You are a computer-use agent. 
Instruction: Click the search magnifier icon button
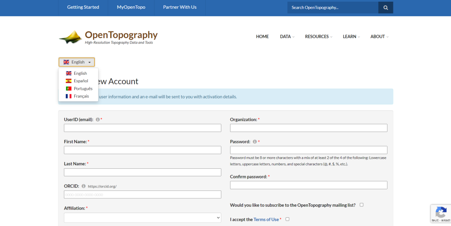(386, 8)
